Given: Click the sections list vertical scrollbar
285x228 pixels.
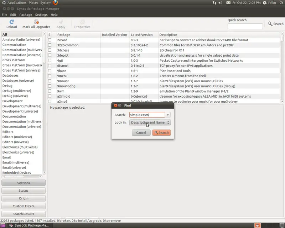Looking at the screenshot, I should click(44, 103).
